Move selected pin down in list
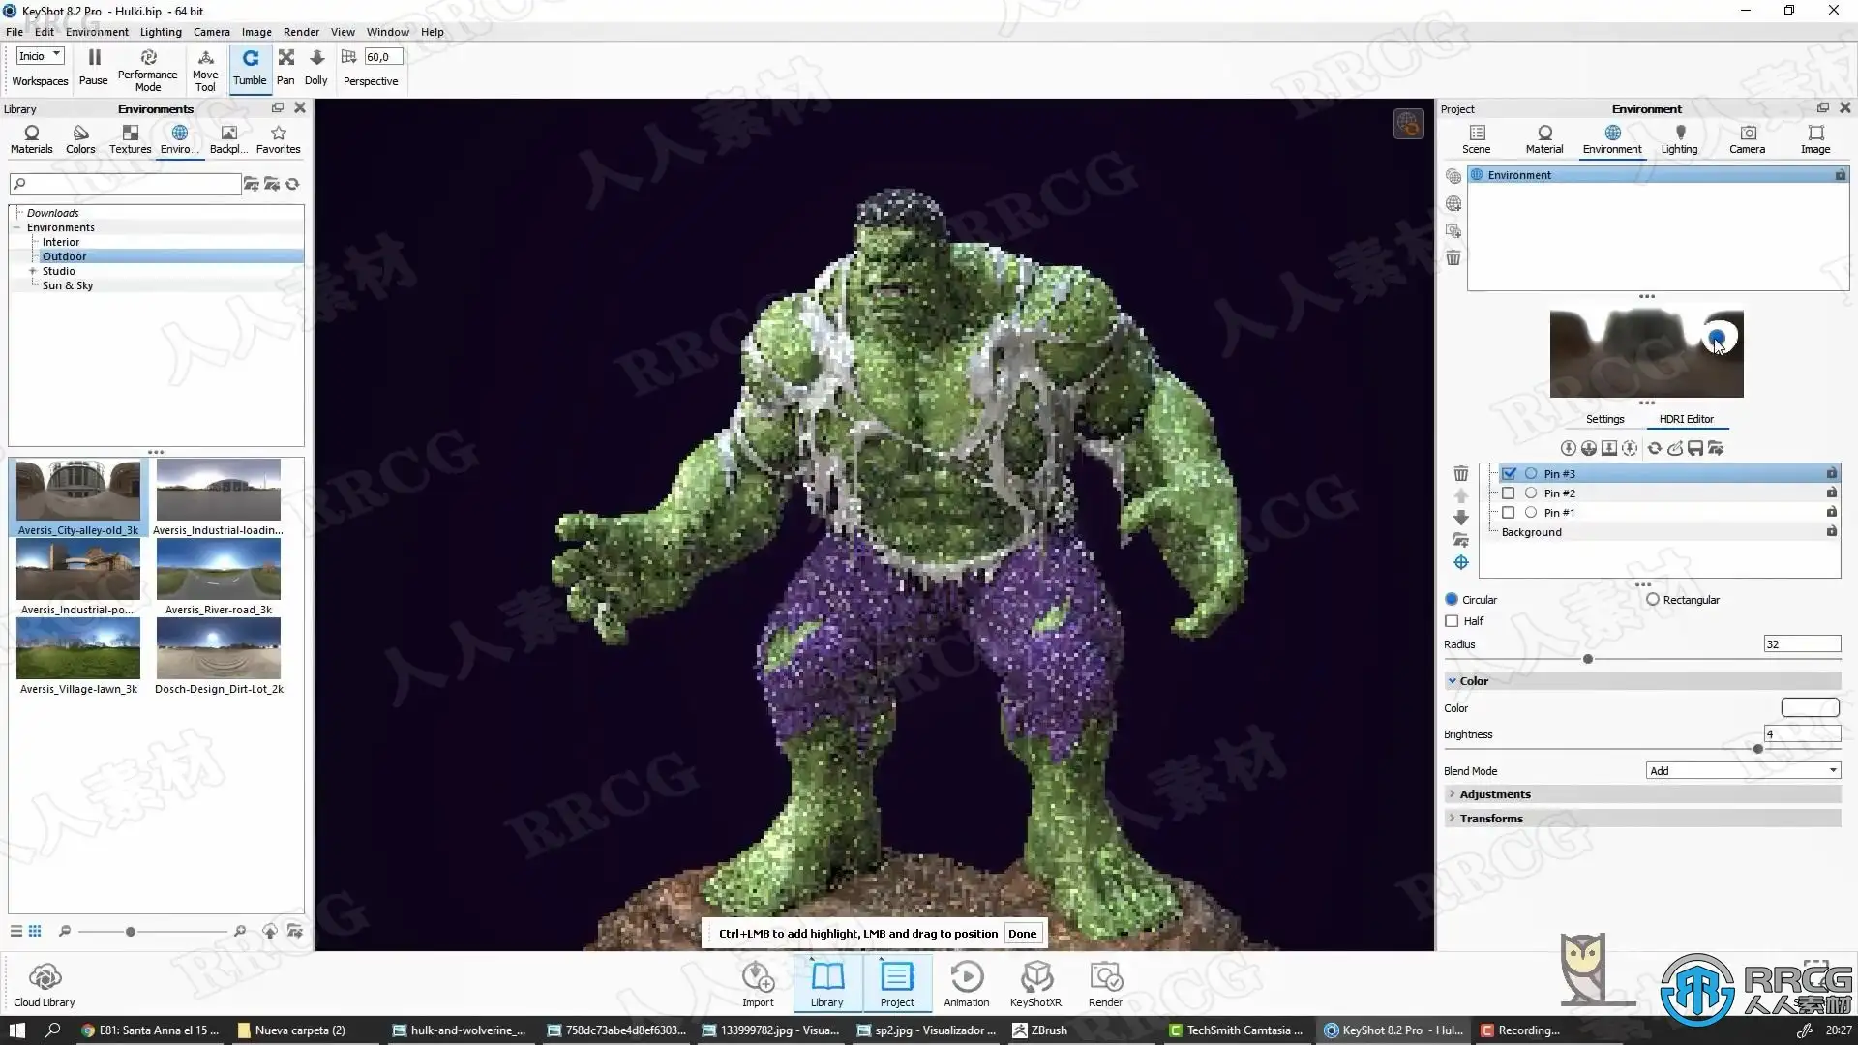Viewport: 1858px width, 1045px height. [1461, 518]
